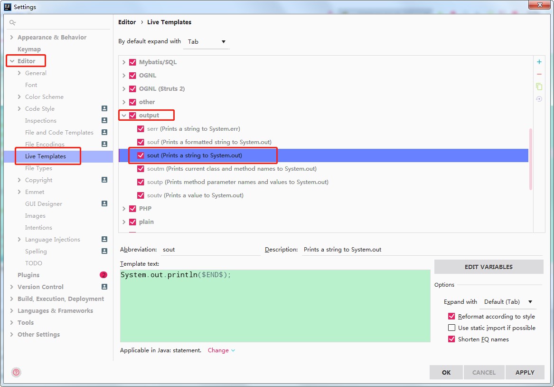554x387 pixels.
Task: Open TODO settings page
Action: pos(34,263)
